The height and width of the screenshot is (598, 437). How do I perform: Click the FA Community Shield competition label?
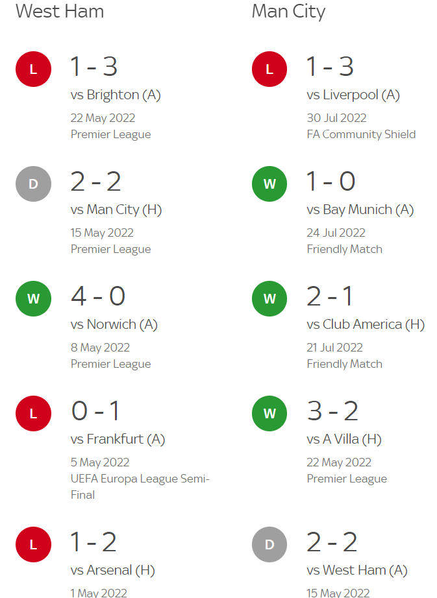point(361,134)
